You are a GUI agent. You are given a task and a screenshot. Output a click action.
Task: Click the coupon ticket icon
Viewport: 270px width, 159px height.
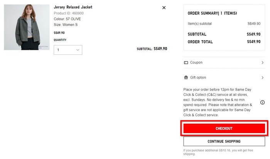(186, 63)
